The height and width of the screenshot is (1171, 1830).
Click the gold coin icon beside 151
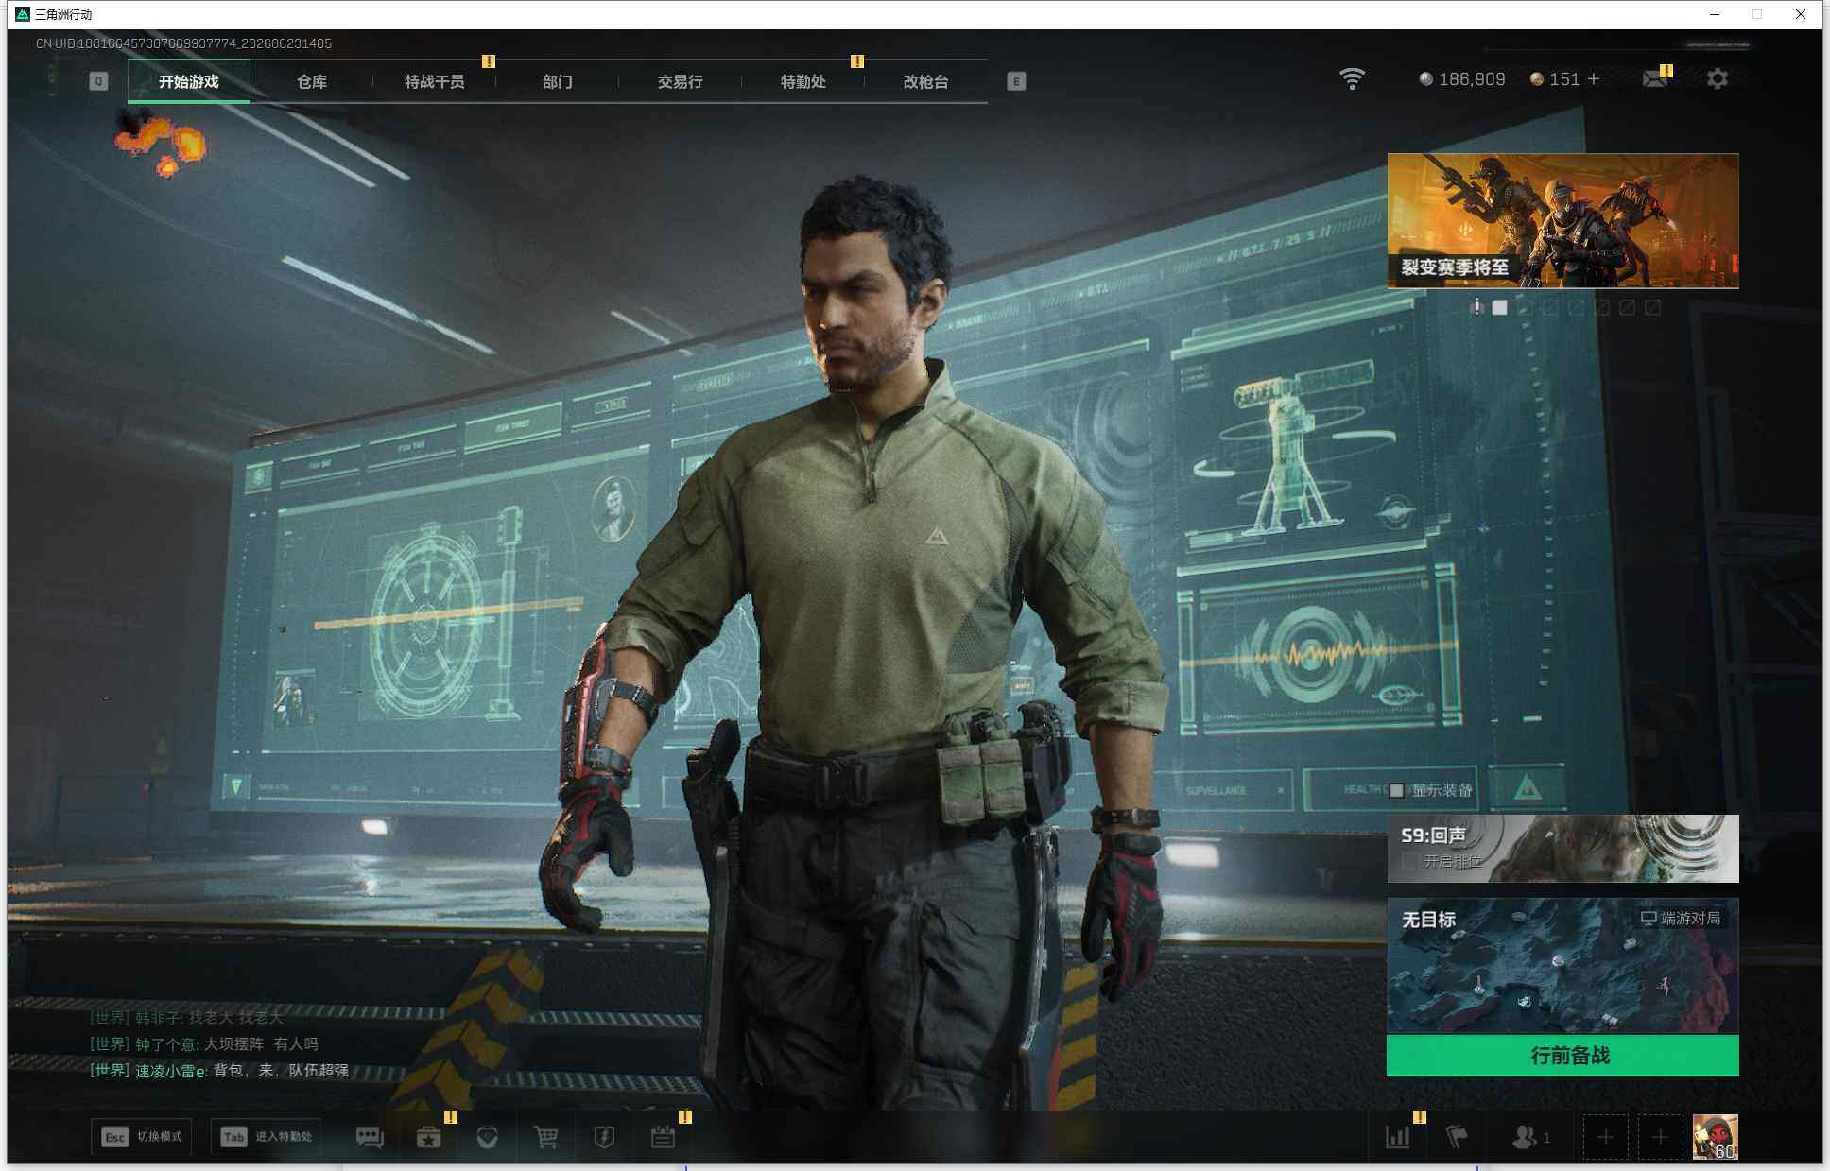click(x=1536, y=79)
